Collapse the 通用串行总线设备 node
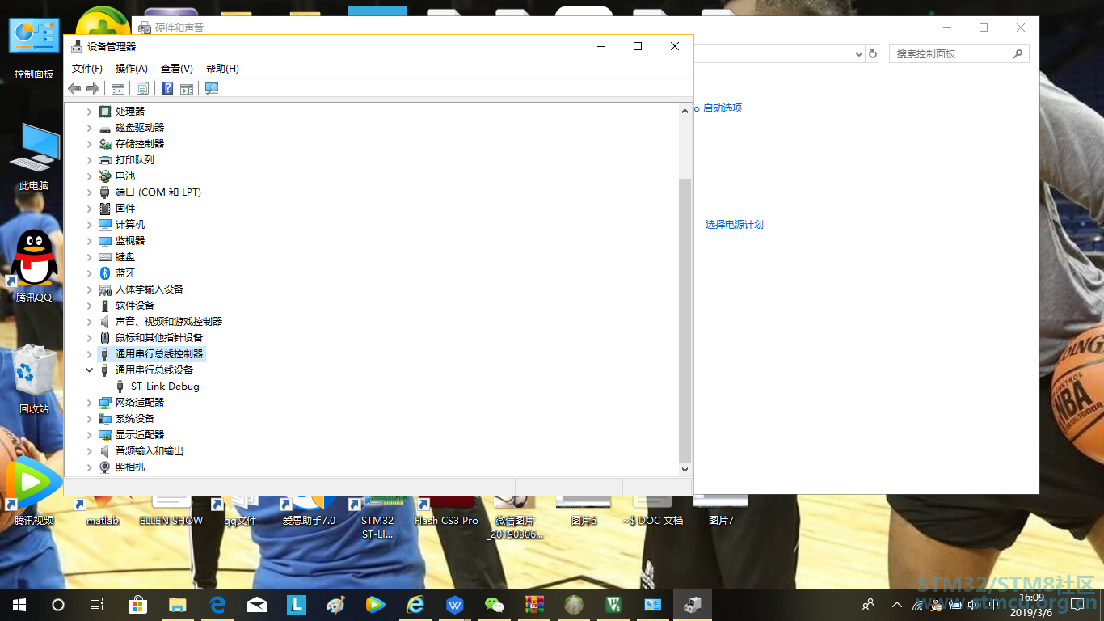The image size is (1104, 621). 90,370
